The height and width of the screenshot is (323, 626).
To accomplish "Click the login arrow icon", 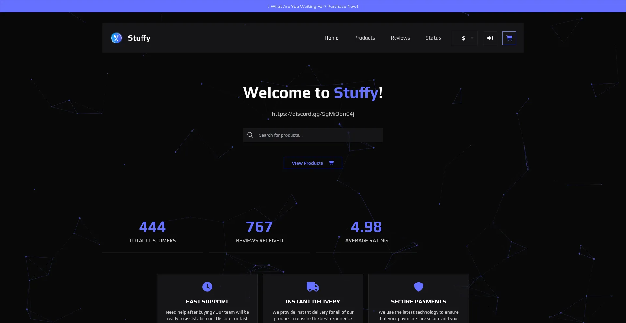I will tap(490, 38).
